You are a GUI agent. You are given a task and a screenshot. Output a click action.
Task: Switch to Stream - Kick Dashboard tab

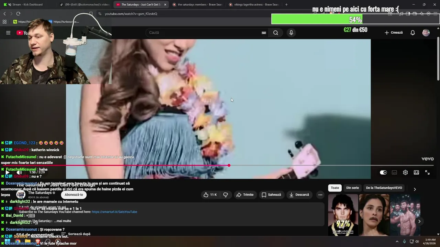coord(27,4)
